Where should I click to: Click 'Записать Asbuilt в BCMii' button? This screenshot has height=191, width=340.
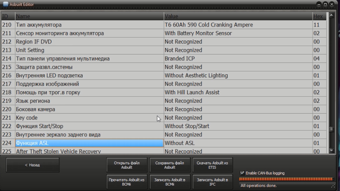point(169,182)
